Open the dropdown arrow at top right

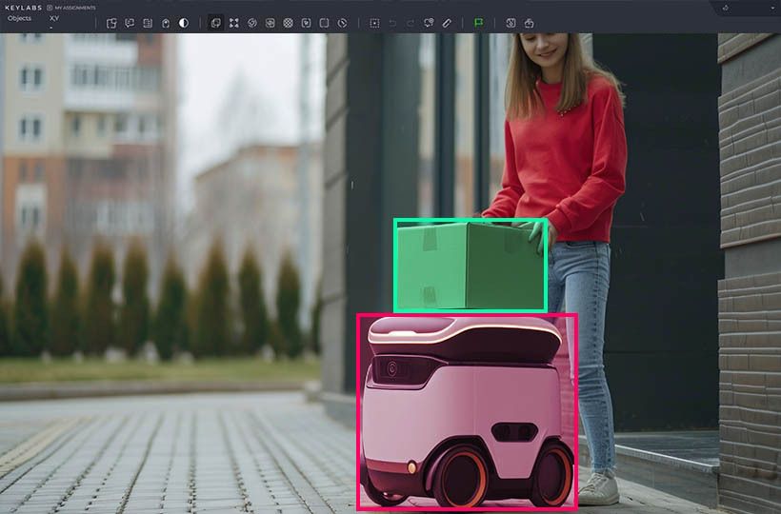tap(773, 8)
